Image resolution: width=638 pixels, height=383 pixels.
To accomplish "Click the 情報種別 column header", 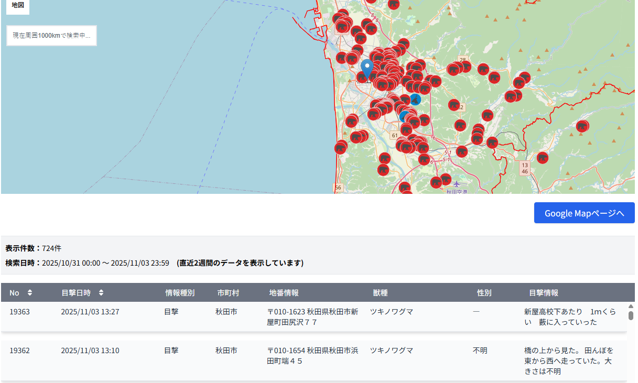I will tap(180, 293).
